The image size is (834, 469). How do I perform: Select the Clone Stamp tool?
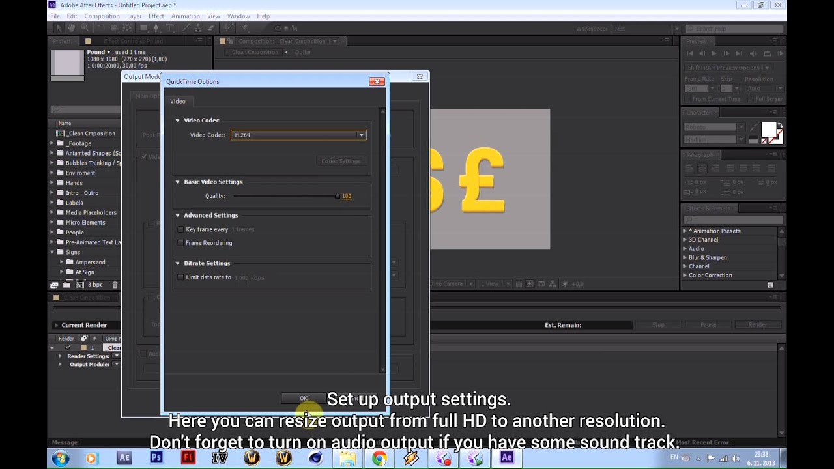coord(198,28)
